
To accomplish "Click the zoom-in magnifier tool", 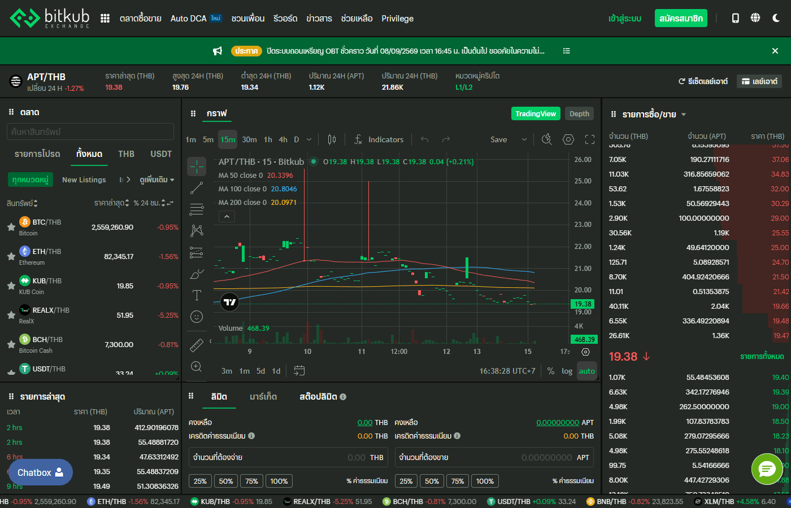I will [x=197, y=366].
